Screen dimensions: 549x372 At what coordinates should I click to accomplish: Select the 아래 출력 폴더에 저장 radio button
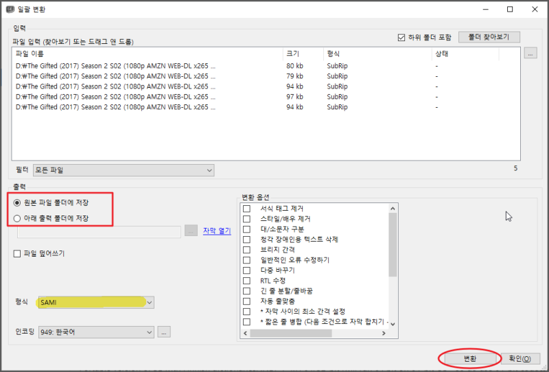(x=16, y=218)
